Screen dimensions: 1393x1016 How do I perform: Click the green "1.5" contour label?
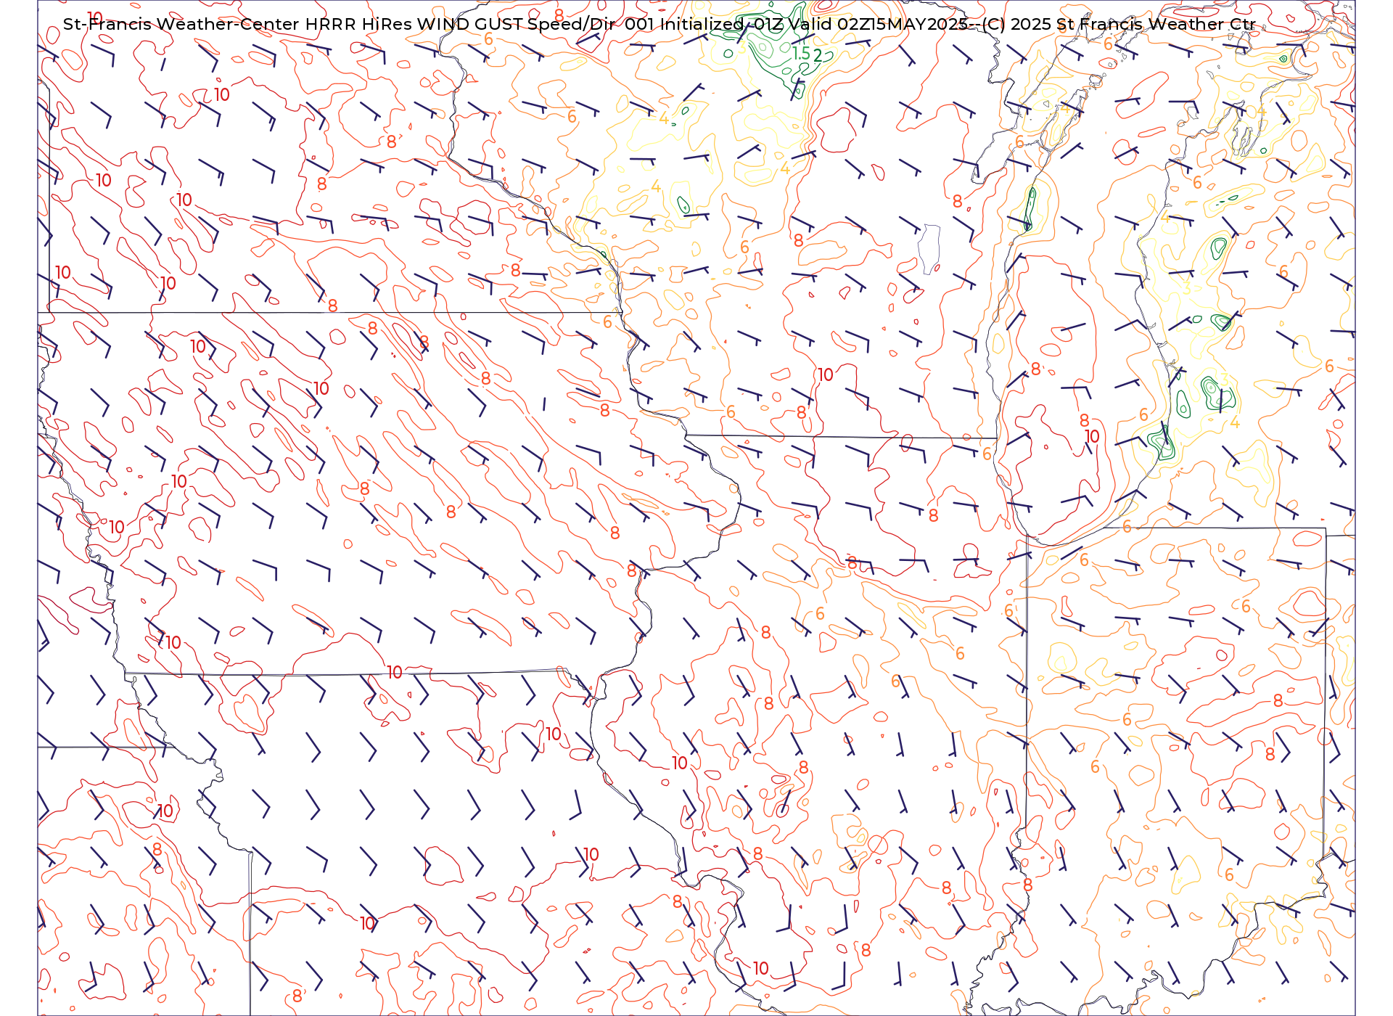(801, 54)
